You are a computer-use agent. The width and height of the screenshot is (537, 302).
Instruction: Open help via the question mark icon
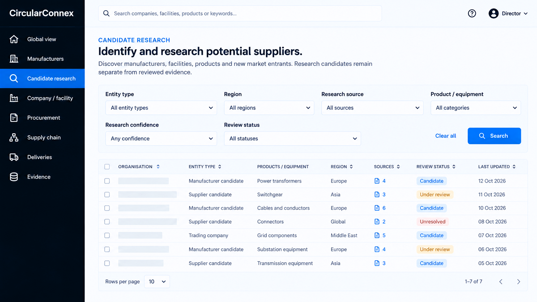coord(472,13)
